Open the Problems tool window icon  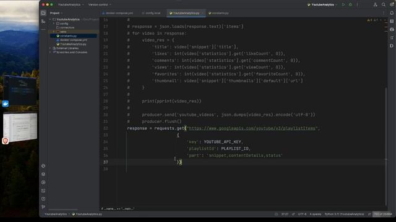tap(43, 199)
